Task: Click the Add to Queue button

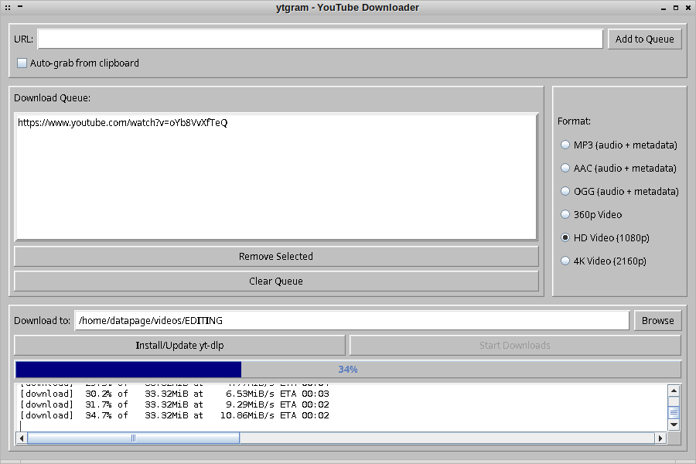Action: (644, 39)
